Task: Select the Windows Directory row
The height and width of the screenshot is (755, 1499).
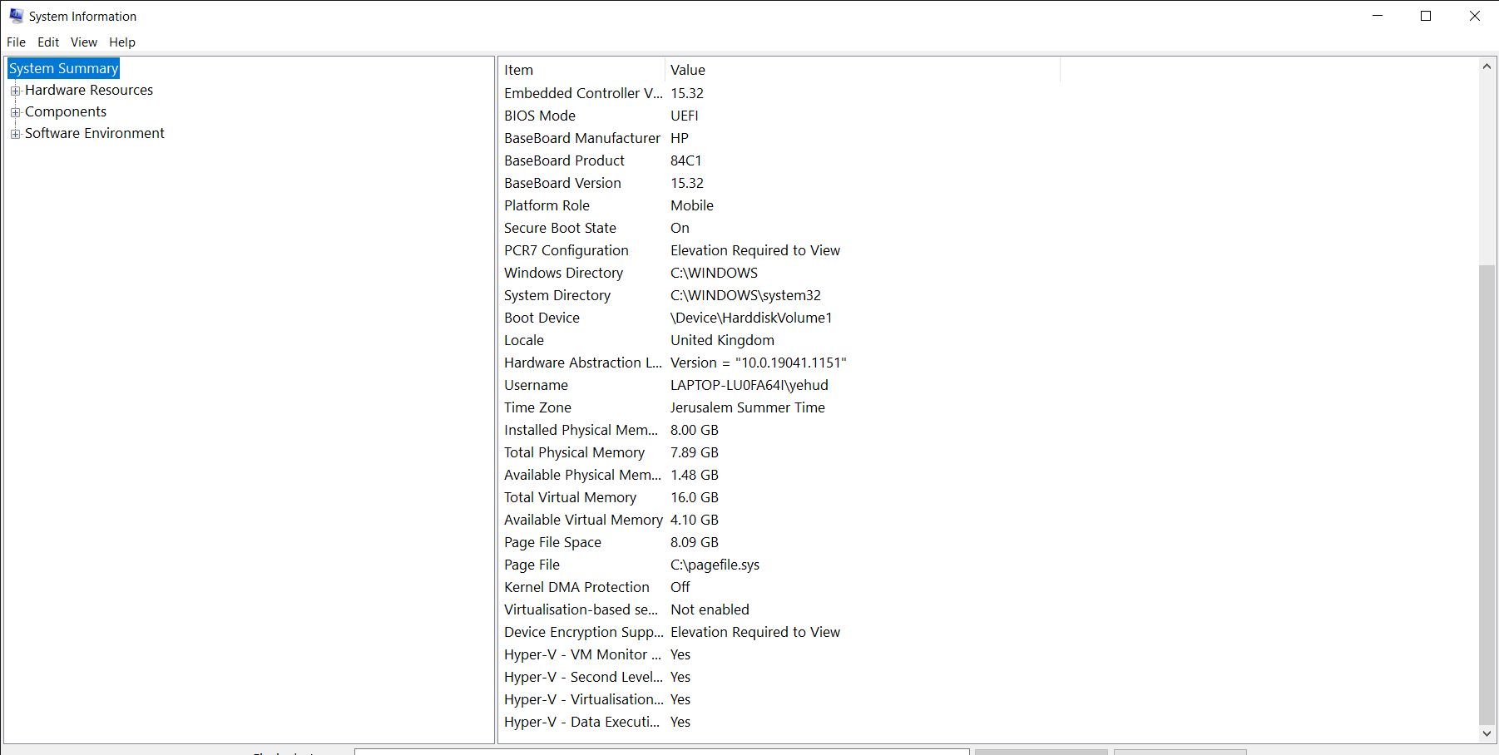Action: pyautogui.click(x=779, y=273)
